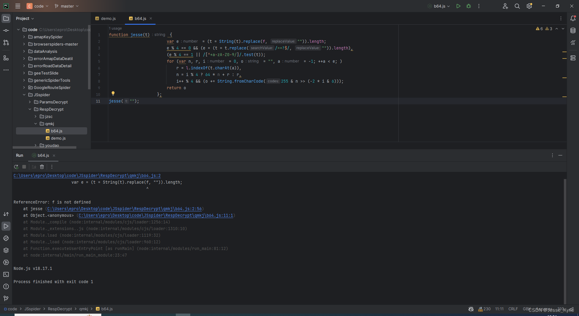579x316 pixels.
Task: Click the CRLF line separator indicator
Action: point(513,309)
